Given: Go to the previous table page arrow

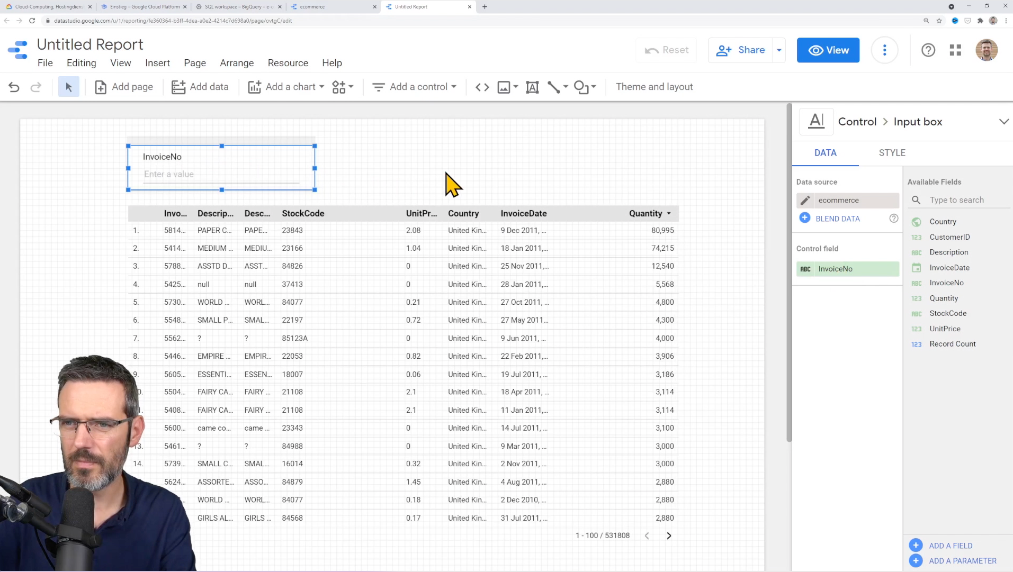Looking at the screenshot, I should pyautogui.click(x=647, y=536).
